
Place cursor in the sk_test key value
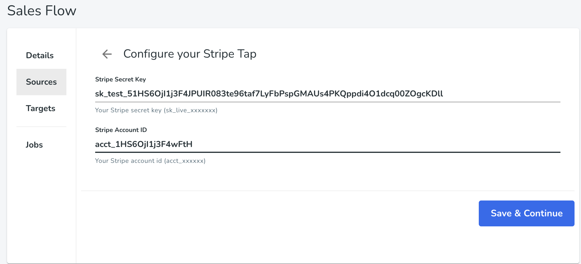[x=269, y=94]
